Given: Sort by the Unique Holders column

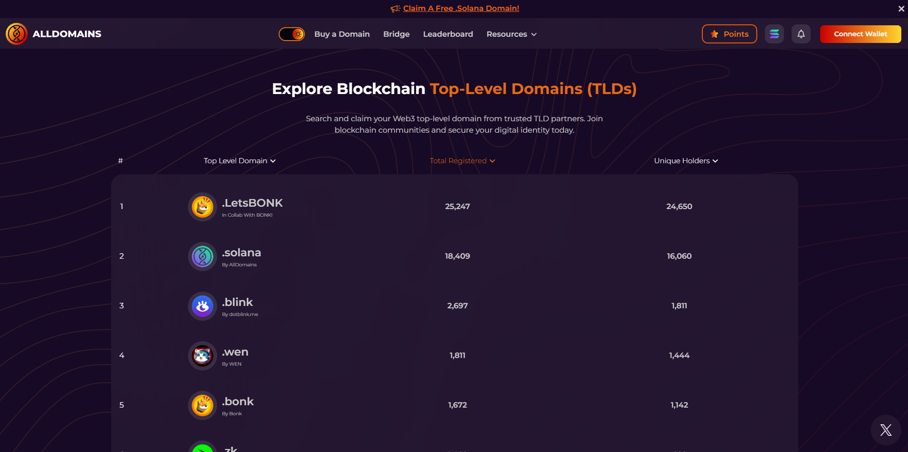Looking at the screenshot, I should [686, 161].
